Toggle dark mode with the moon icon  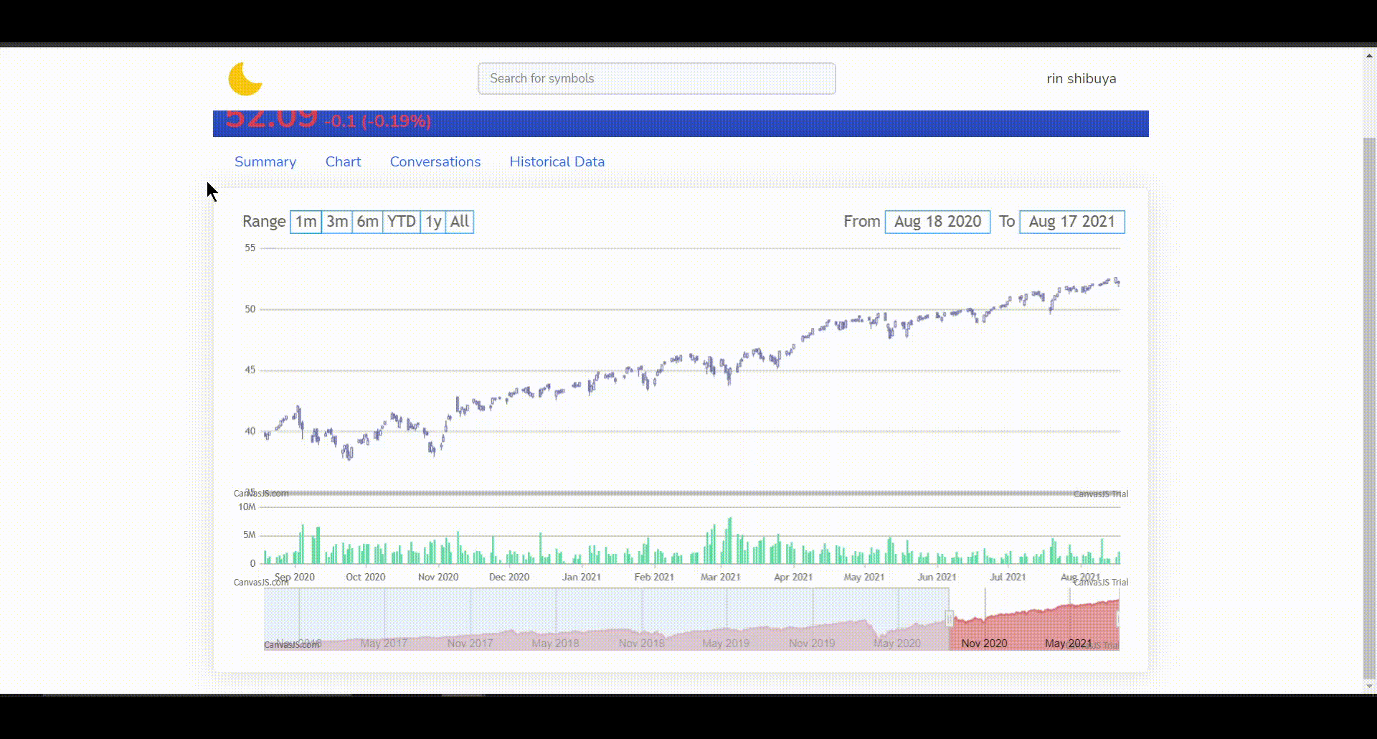245,79
